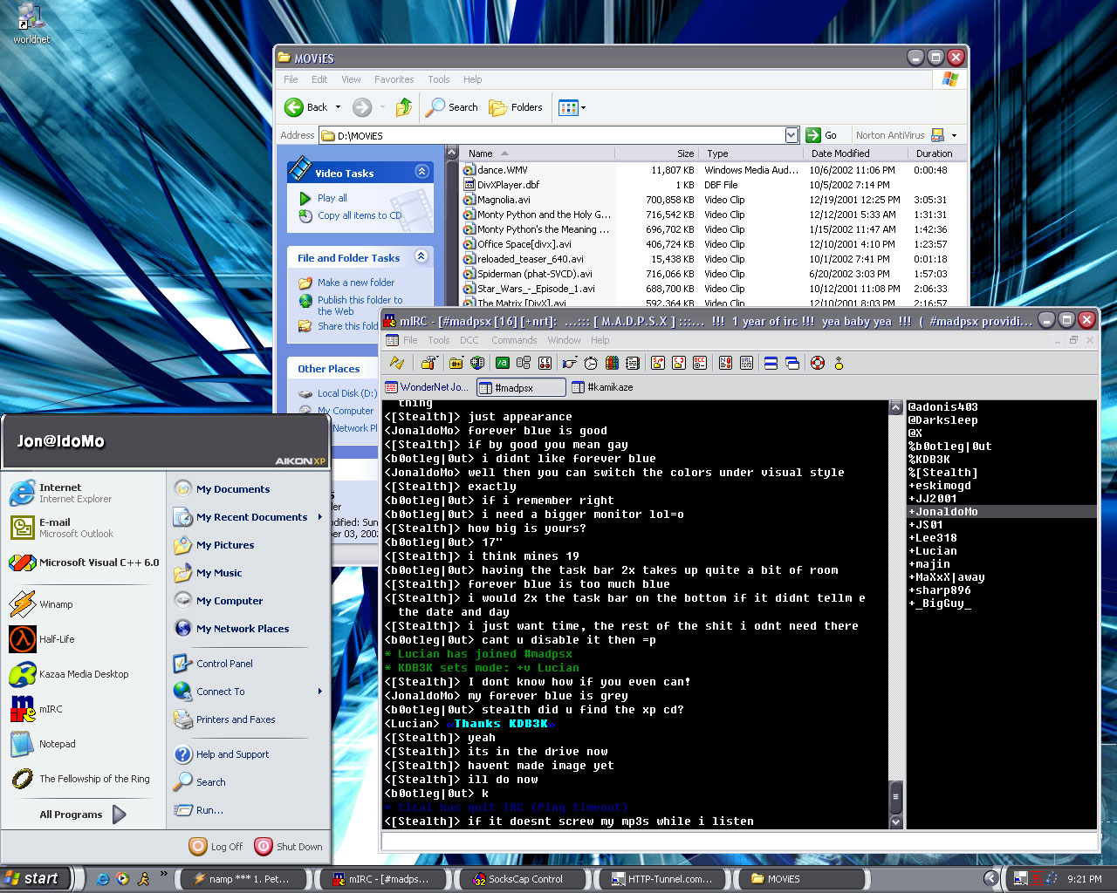
Task: Switch to the #kamikaze channel tab
Action: [602, 387]
